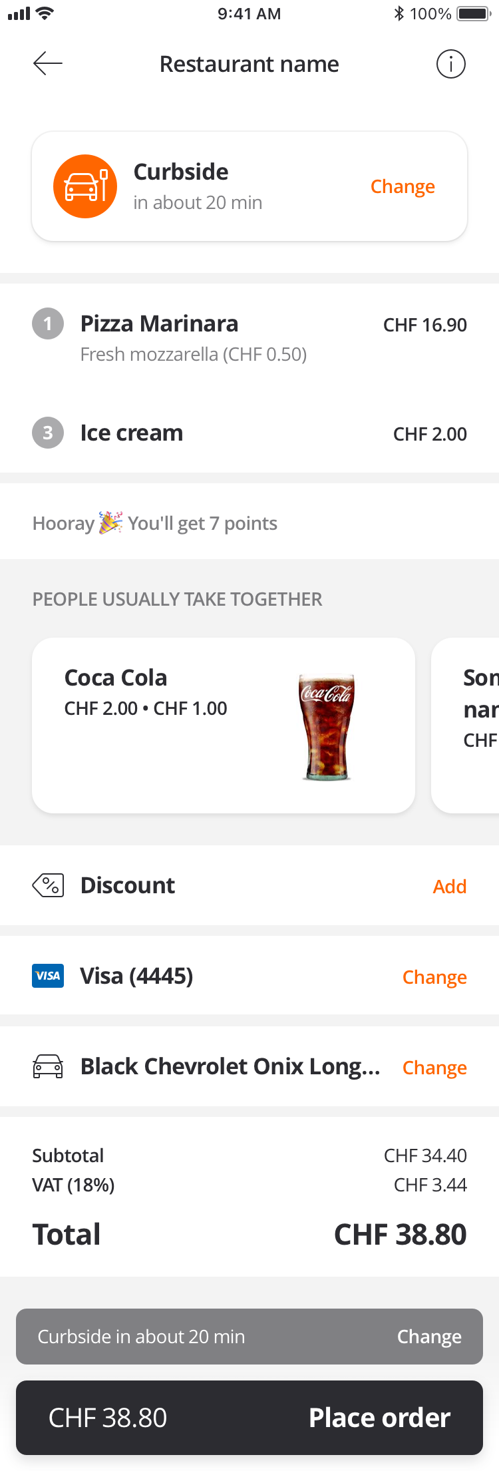Tap the Coca Cola glass image

tap(326, 726)
